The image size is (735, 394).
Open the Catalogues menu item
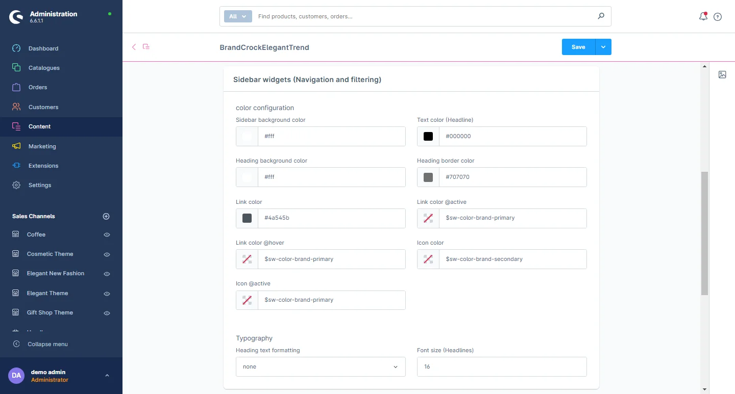click(x=44, y=68)
